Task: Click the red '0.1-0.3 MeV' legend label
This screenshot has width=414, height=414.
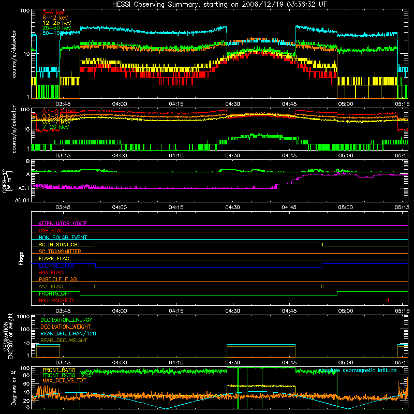Action: click(x=59, y=111)
